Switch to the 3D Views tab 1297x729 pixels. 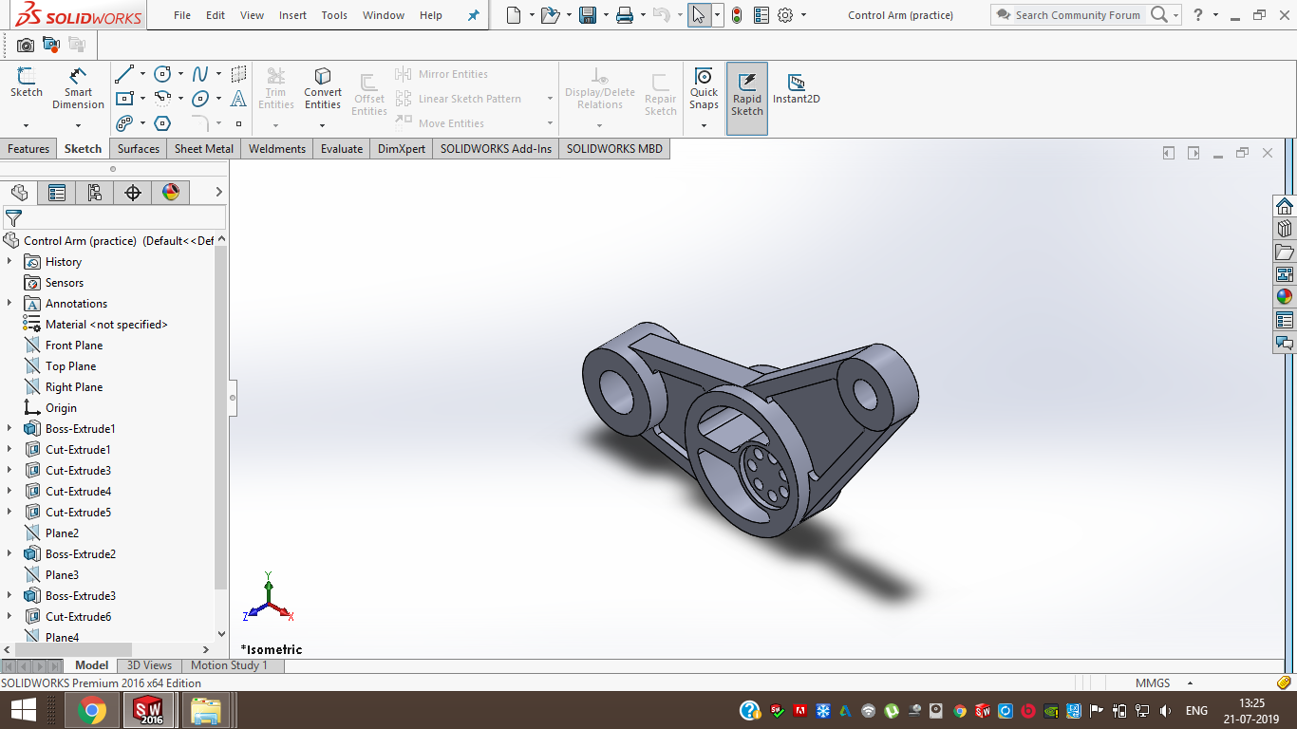150,665
